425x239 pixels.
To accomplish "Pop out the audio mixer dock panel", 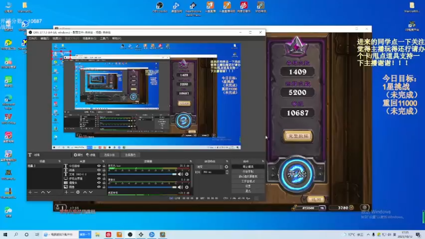I will point(191,161).
